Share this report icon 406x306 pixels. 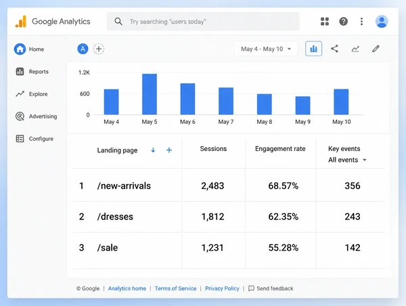click(334, 49)
